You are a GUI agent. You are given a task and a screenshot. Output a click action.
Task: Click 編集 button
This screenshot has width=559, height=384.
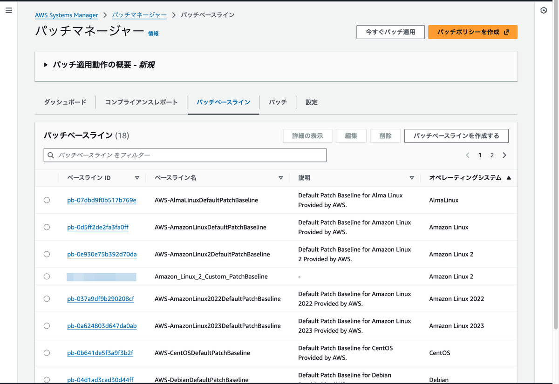point(351,136)
